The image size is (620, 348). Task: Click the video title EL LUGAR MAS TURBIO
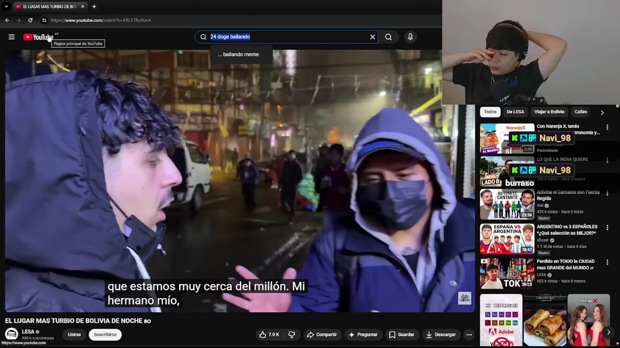(78, 321)
